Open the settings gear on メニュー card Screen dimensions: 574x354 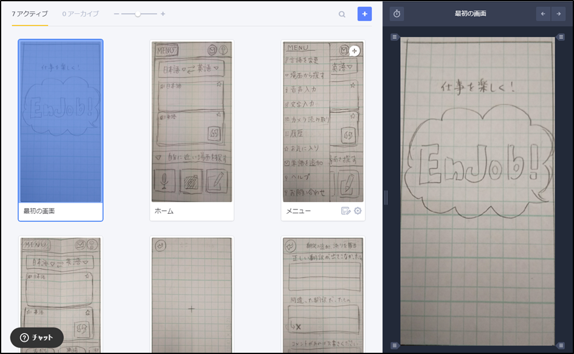coord(358,211)
